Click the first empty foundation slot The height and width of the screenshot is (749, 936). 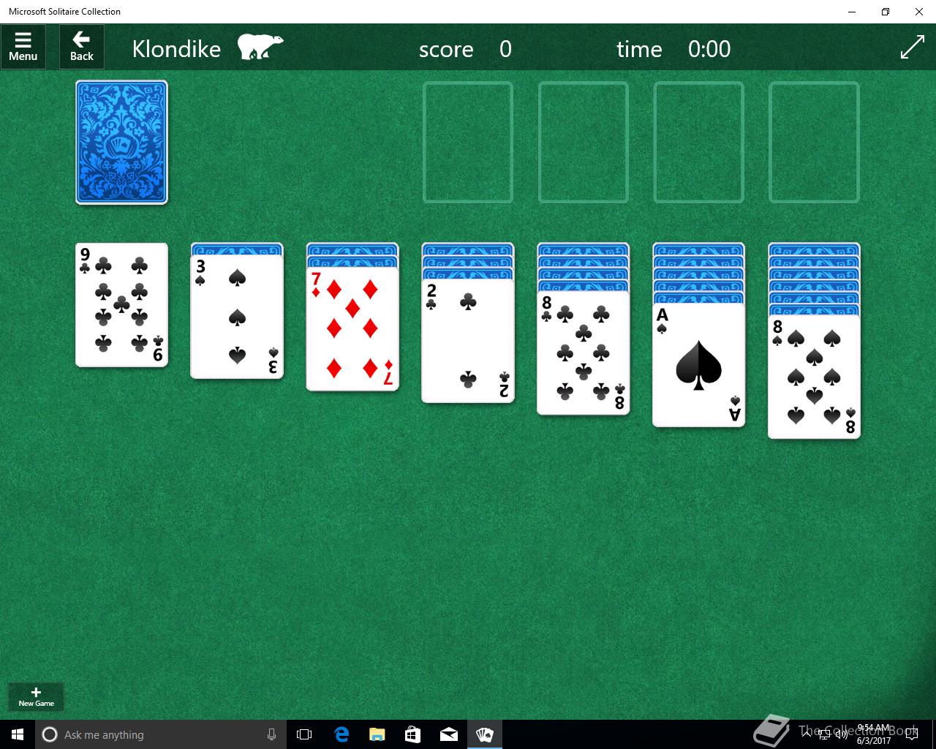tap(468, 142)
